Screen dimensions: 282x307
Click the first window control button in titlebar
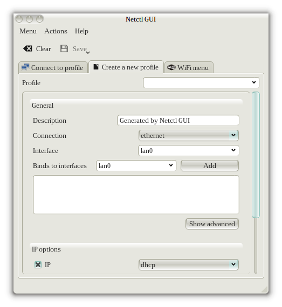[x=19, y=19]
